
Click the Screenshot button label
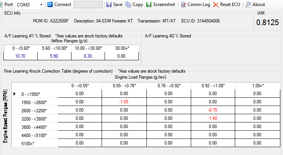[x=164, y=4]
